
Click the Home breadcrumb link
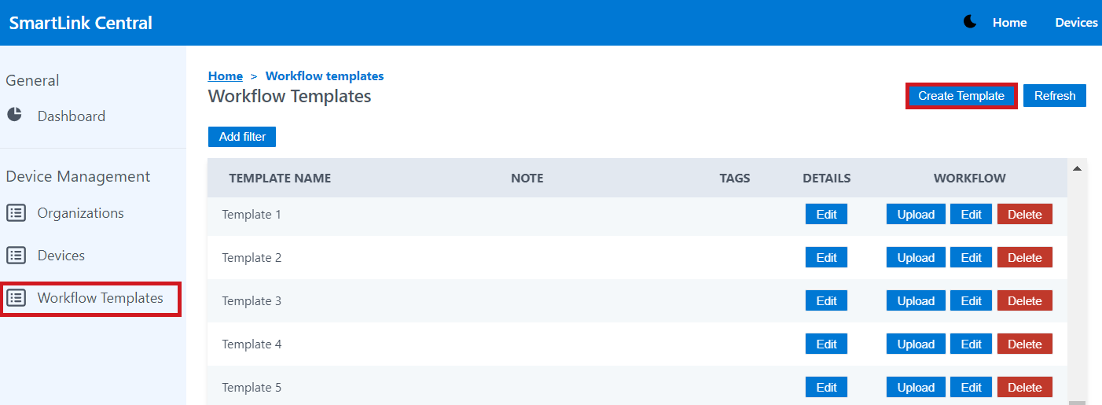(x=225, y=75)
